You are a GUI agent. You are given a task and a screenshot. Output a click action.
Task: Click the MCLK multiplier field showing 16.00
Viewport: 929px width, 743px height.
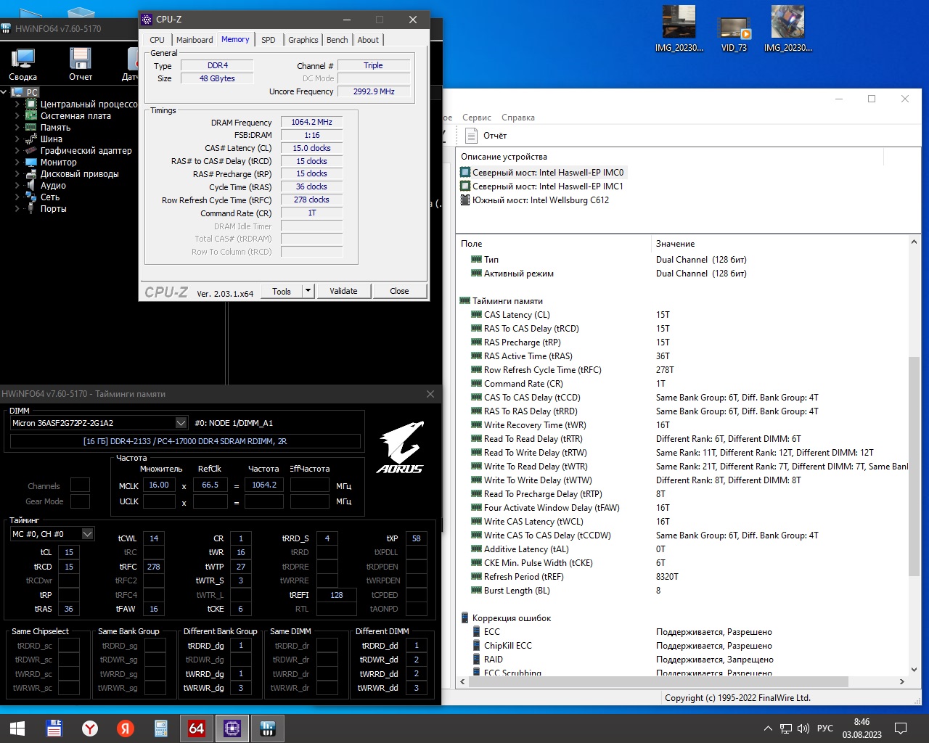[159, 485]
